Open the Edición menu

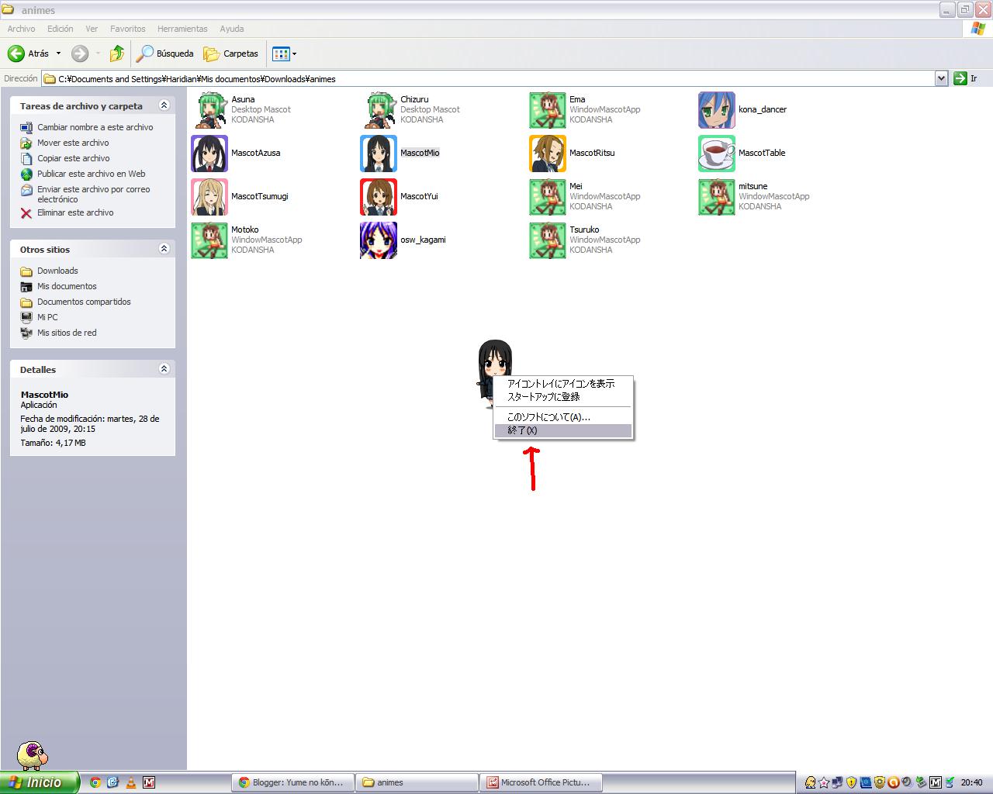tap(60, 29)
